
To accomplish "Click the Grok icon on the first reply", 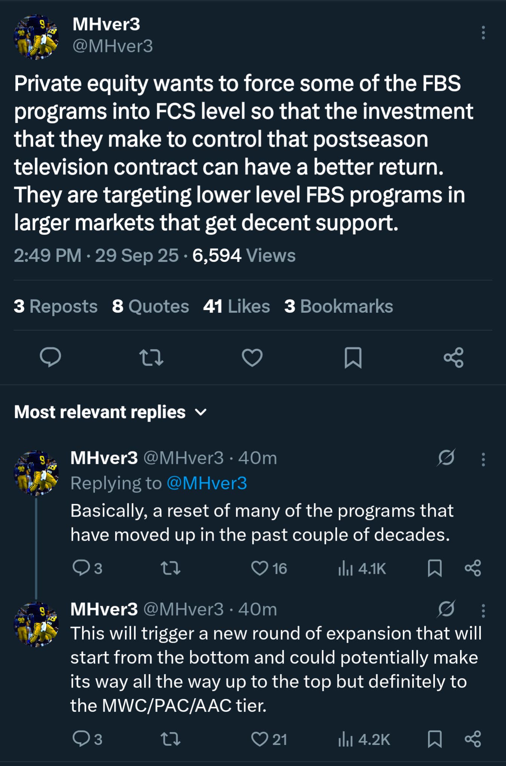I will [x=446, y=458].
